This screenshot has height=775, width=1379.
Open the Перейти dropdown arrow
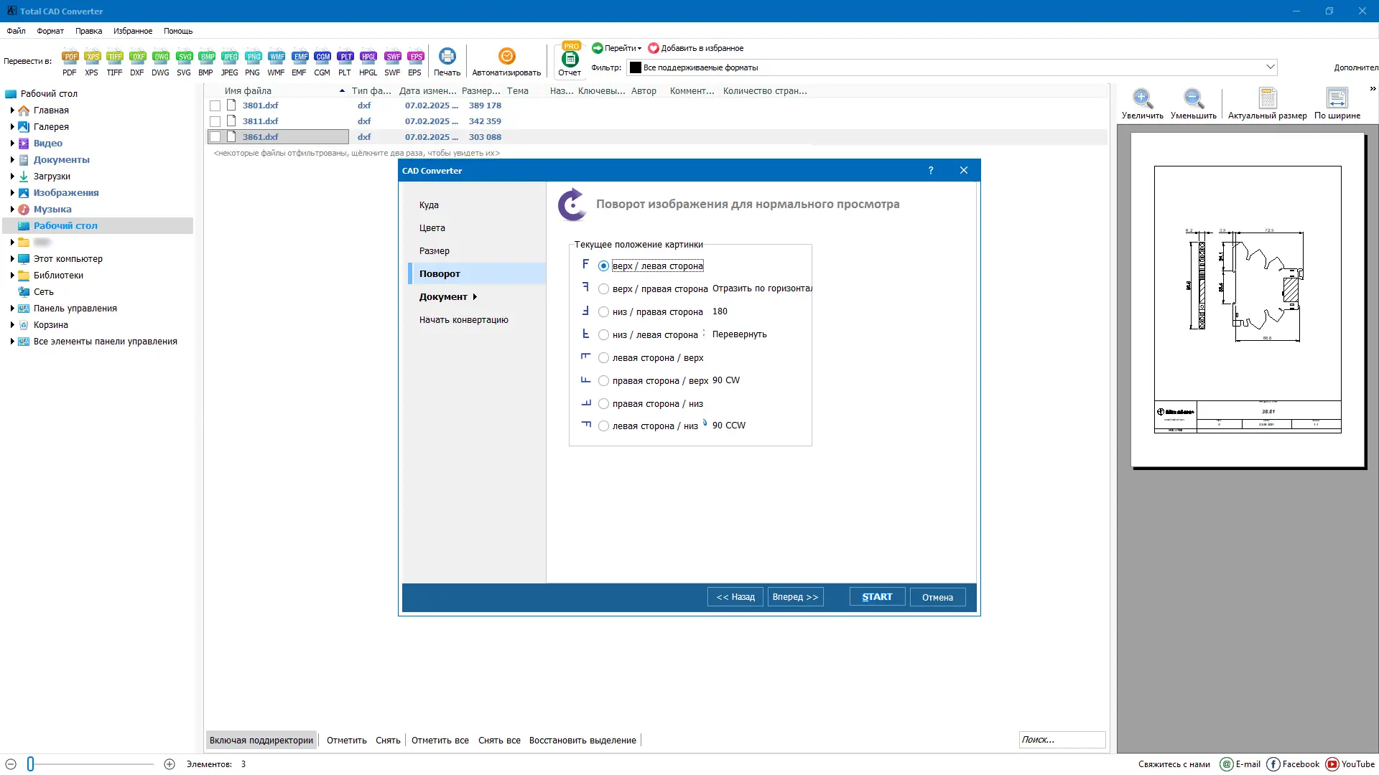[639, 48]
